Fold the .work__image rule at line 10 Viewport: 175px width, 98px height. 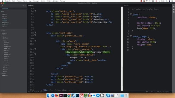131,36
